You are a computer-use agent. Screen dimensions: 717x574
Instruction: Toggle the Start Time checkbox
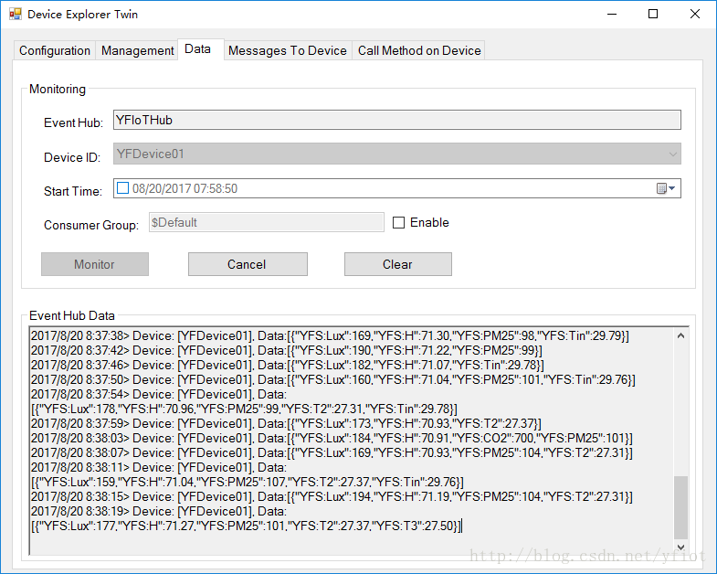pyautogui.click(x=122, y=188)
